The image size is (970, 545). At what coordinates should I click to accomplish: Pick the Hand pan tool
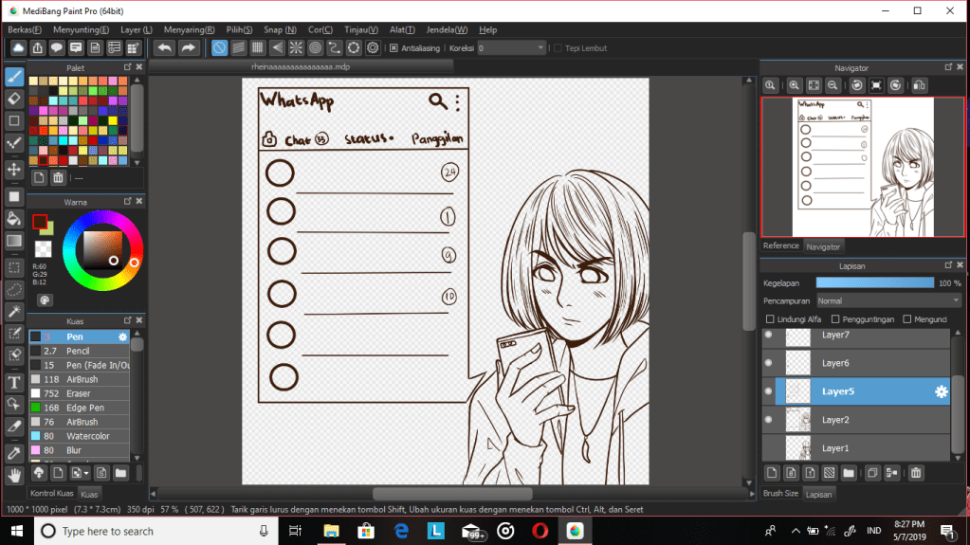[x=14, y=475]
